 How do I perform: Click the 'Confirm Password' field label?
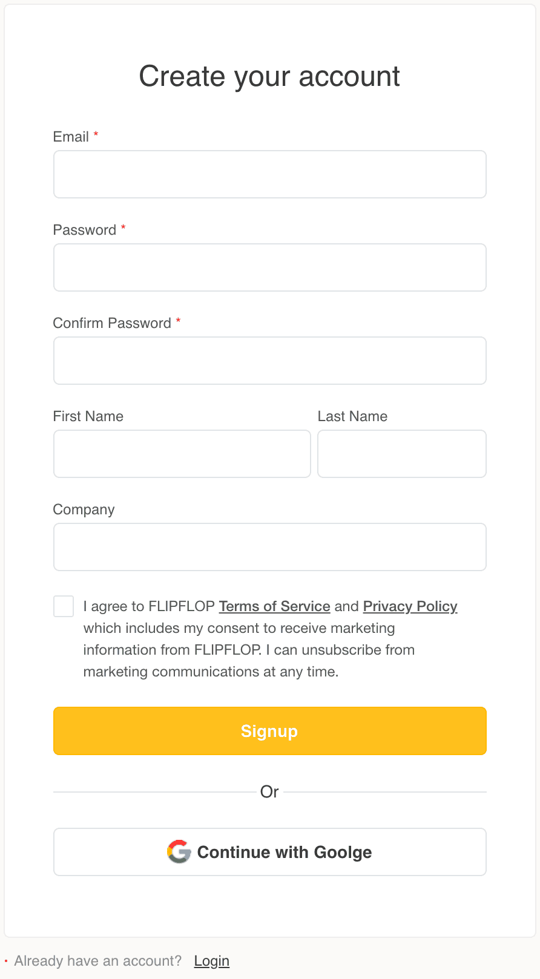coord(112,323)
